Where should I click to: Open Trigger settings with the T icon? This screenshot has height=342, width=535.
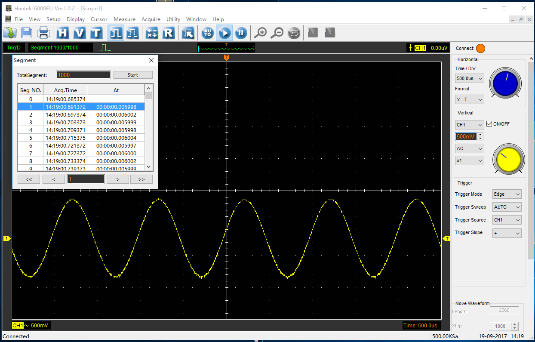(x=96, y=33)
